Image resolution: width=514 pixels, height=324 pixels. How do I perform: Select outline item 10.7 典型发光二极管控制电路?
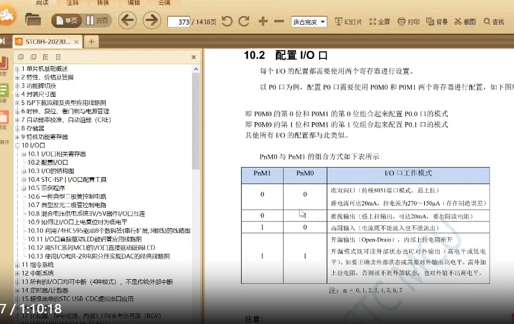coord(67,205)
